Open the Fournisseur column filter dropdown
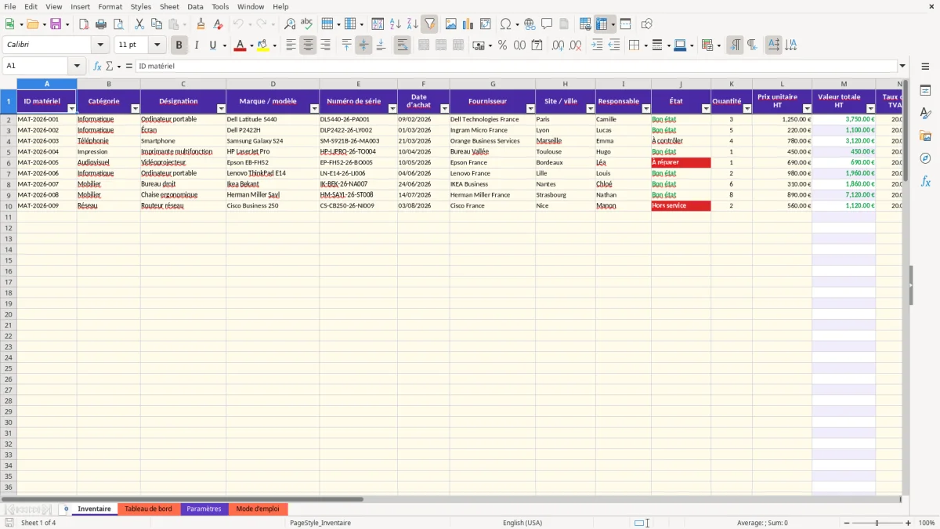This screenshot has width=940, height=529. click(x=530, y=109)
